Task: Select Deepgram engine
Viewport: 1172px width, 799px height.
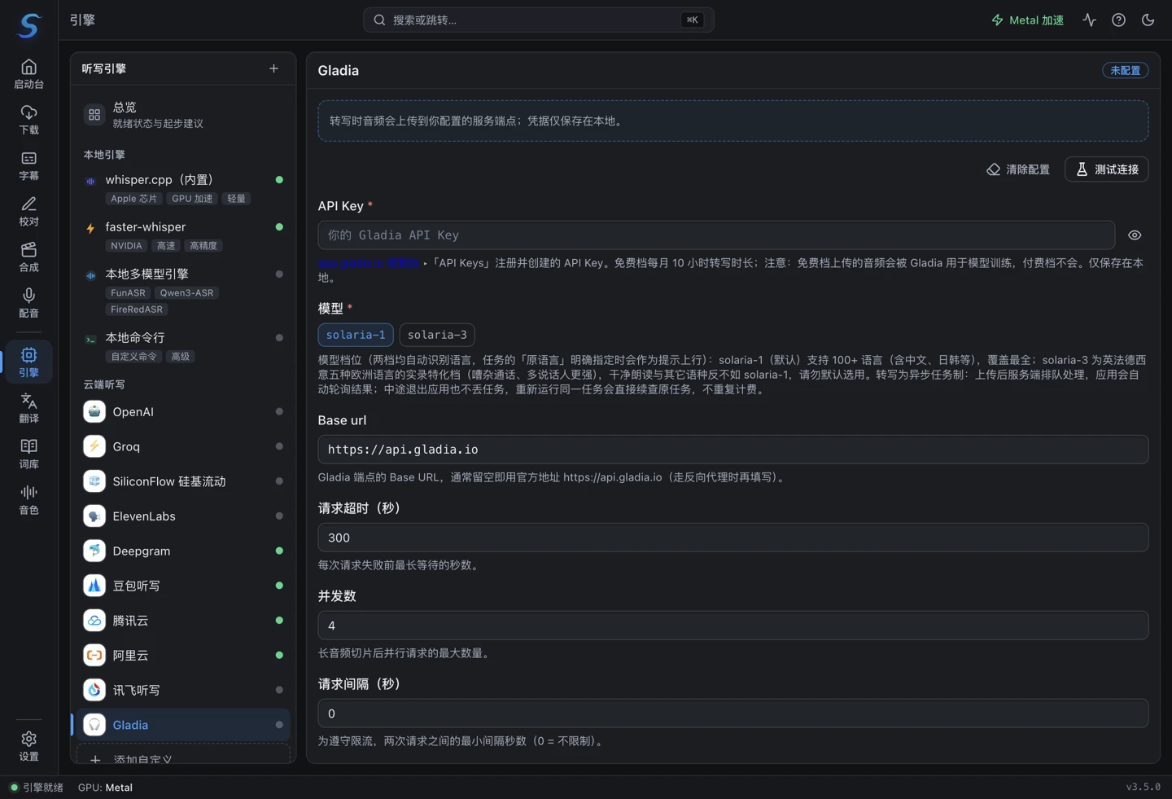Action: coord(183,551)
